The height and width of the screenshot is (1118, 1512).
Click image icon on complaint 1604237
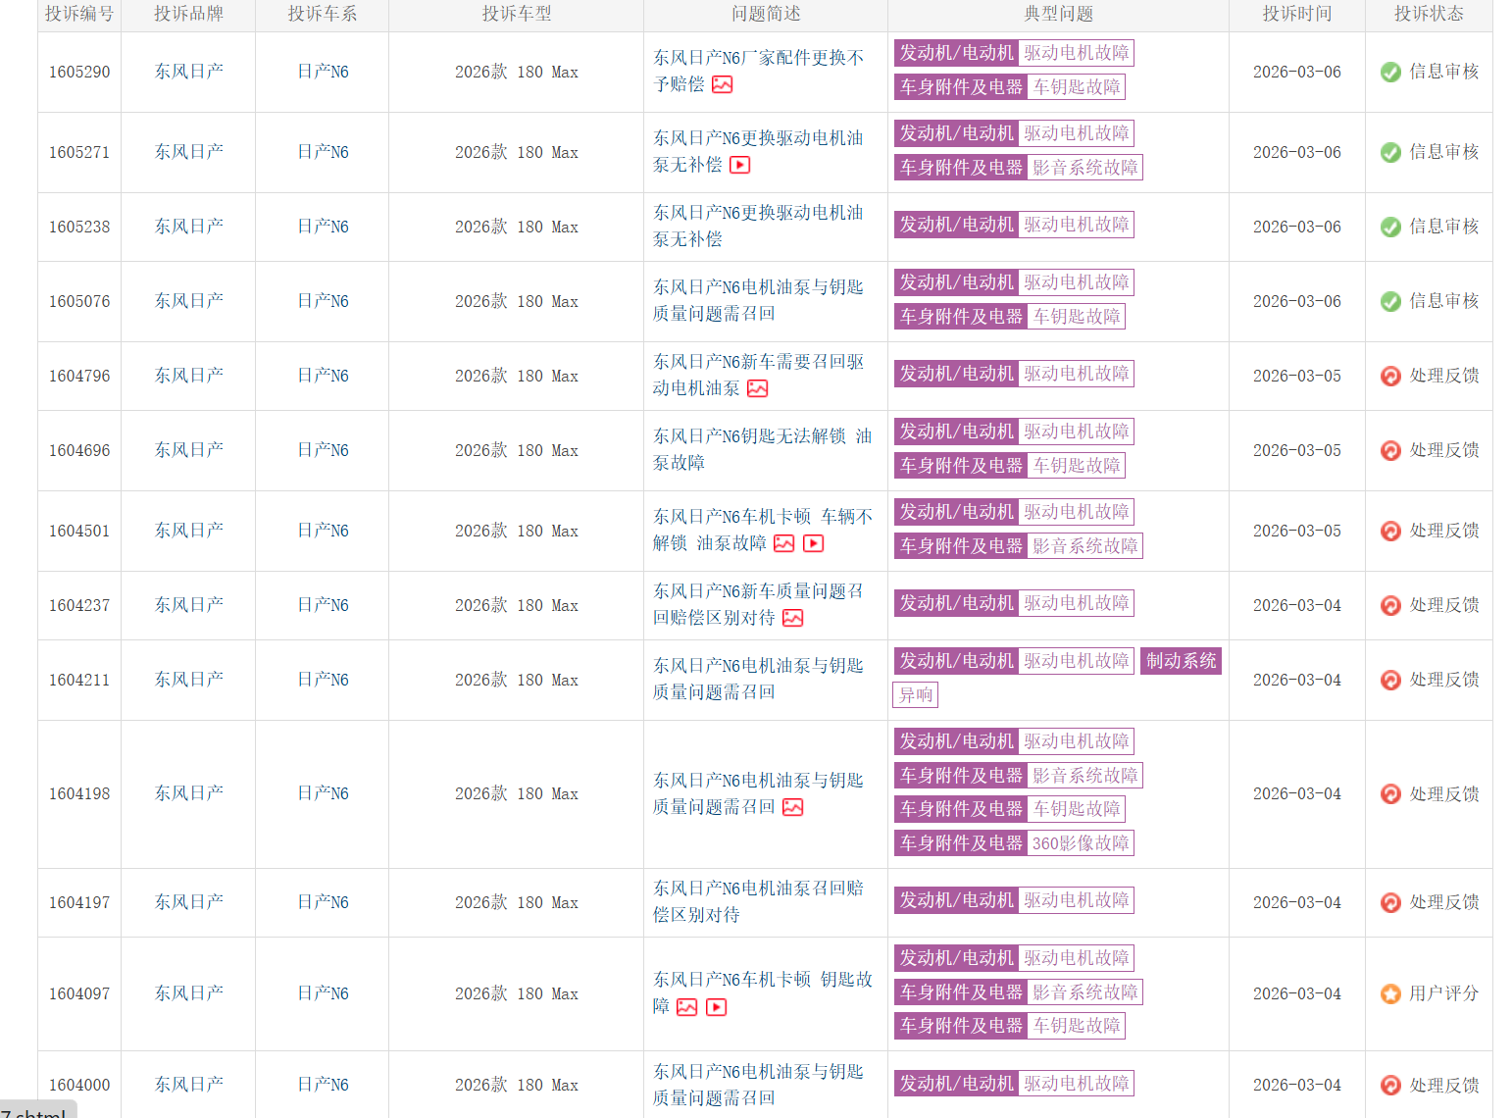792,618
